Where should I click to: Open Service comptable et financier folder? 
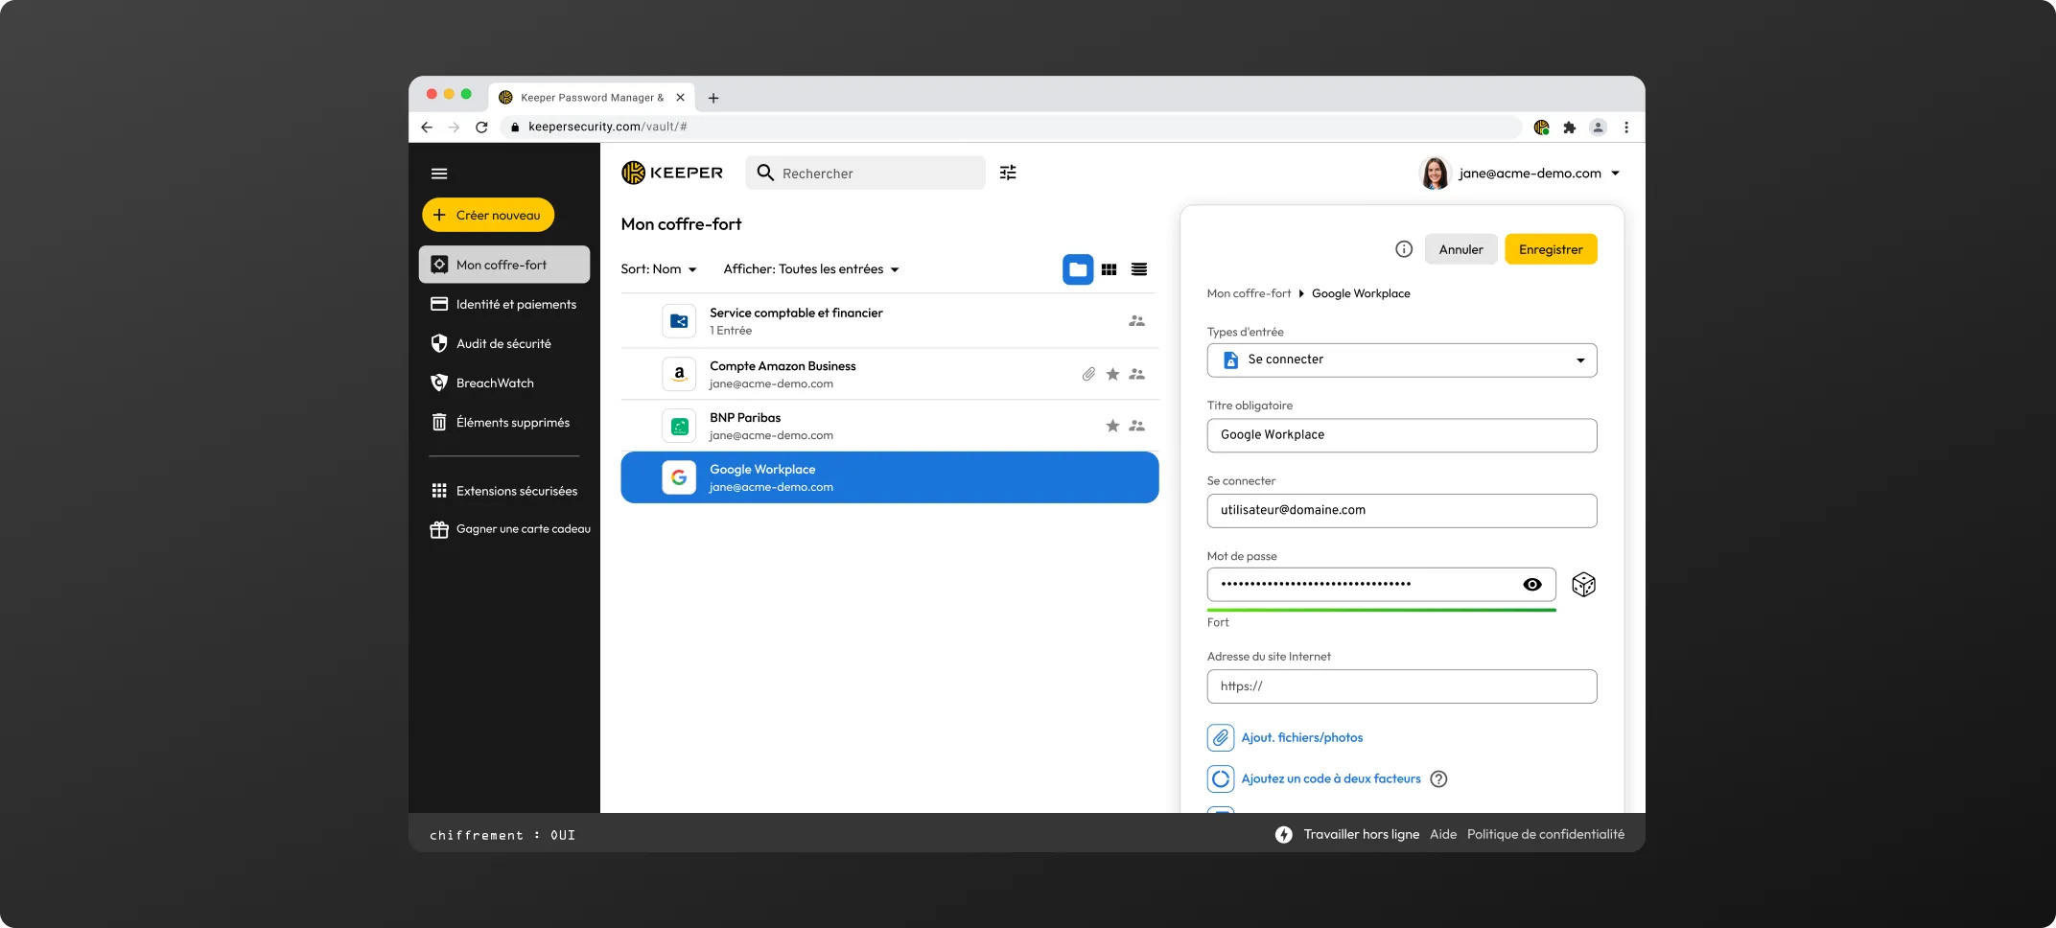[890, 321]
